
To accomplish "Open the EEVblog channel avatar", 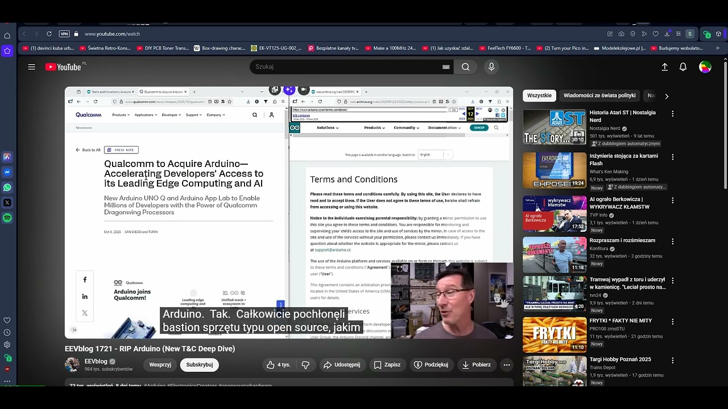I will point(72,365).
